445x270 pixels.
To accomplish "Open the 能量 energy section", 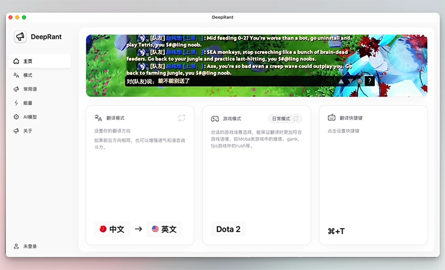I will click(x=39, y=103).
